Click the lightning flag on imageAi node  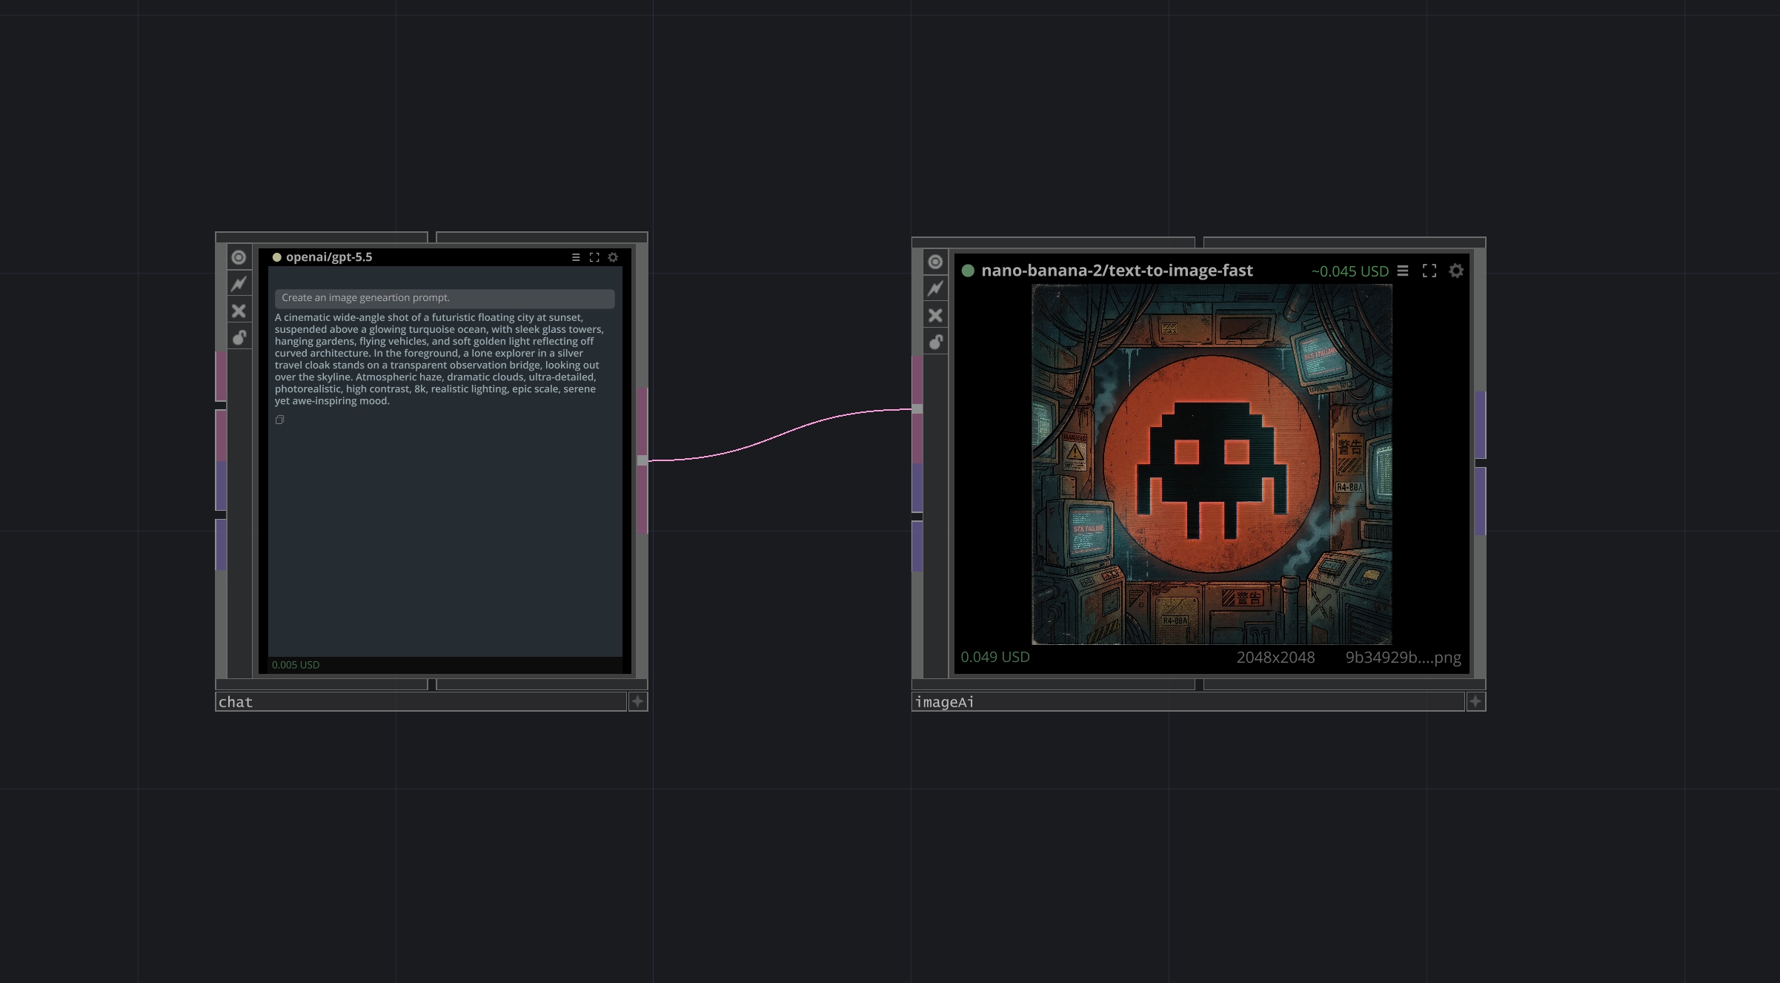[x=936, y=288]
